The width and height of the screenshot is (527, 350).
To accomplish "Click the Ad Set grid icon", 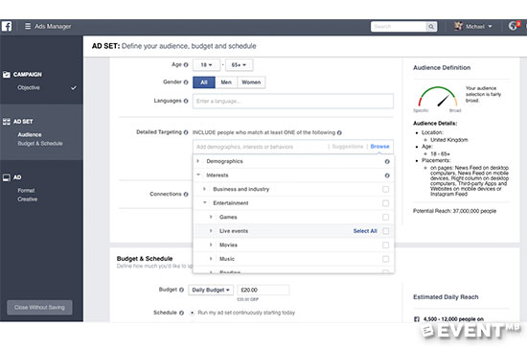I will [x=7, y=122].
